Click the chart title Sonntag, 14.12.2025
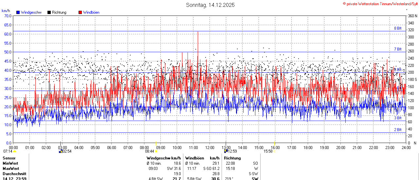419x180 pixels. click(x=210, y=5)
